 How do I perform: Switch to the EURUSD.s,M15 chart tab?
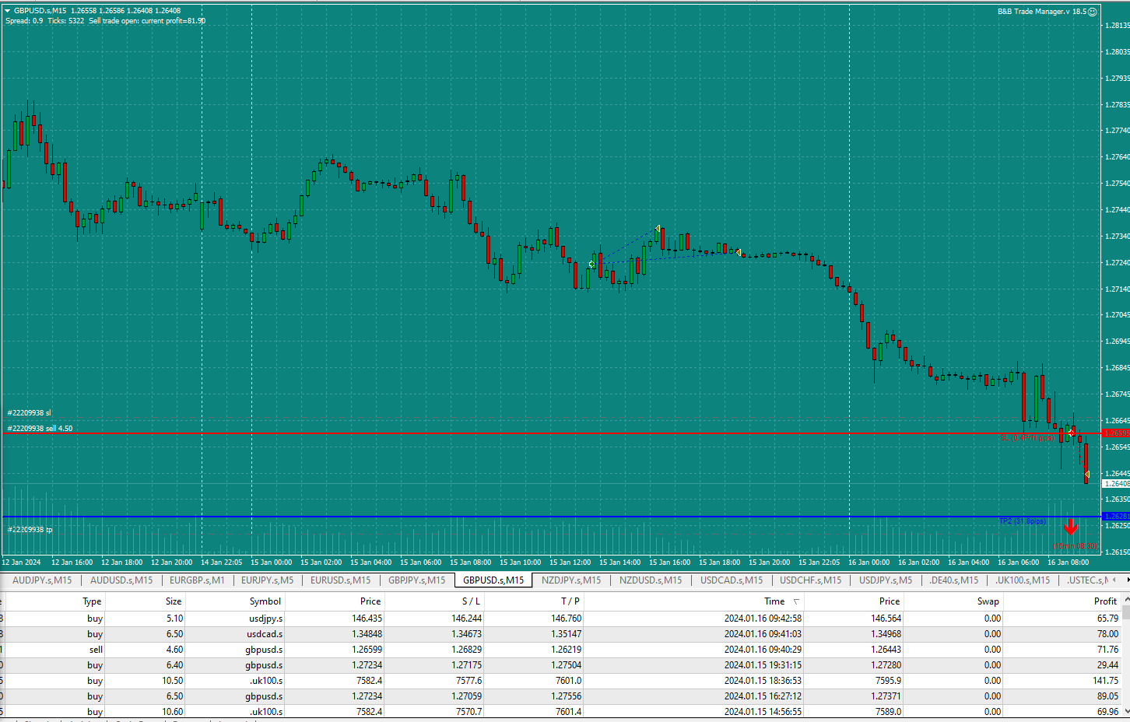click(x=341, y=580)
